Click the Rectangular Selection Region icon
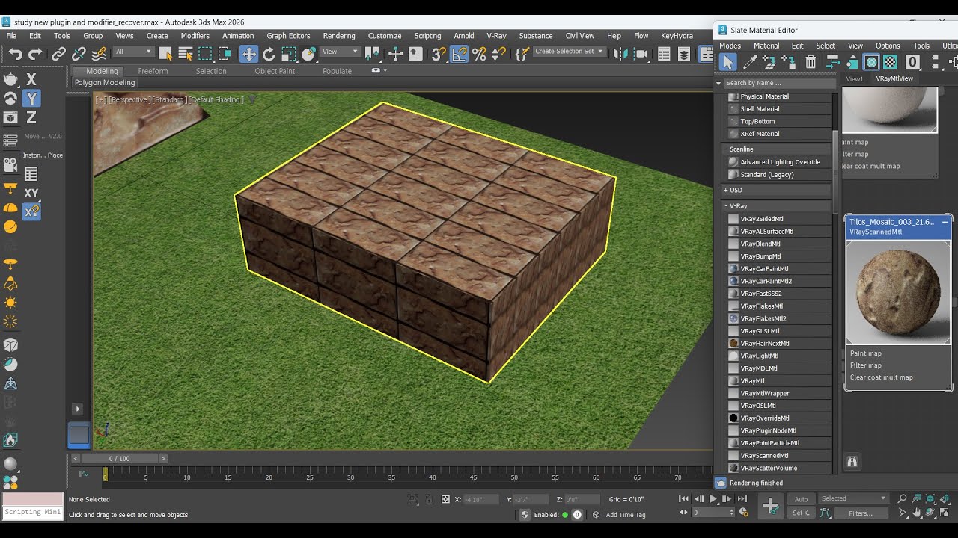958x538 pixels. (205, 54)
